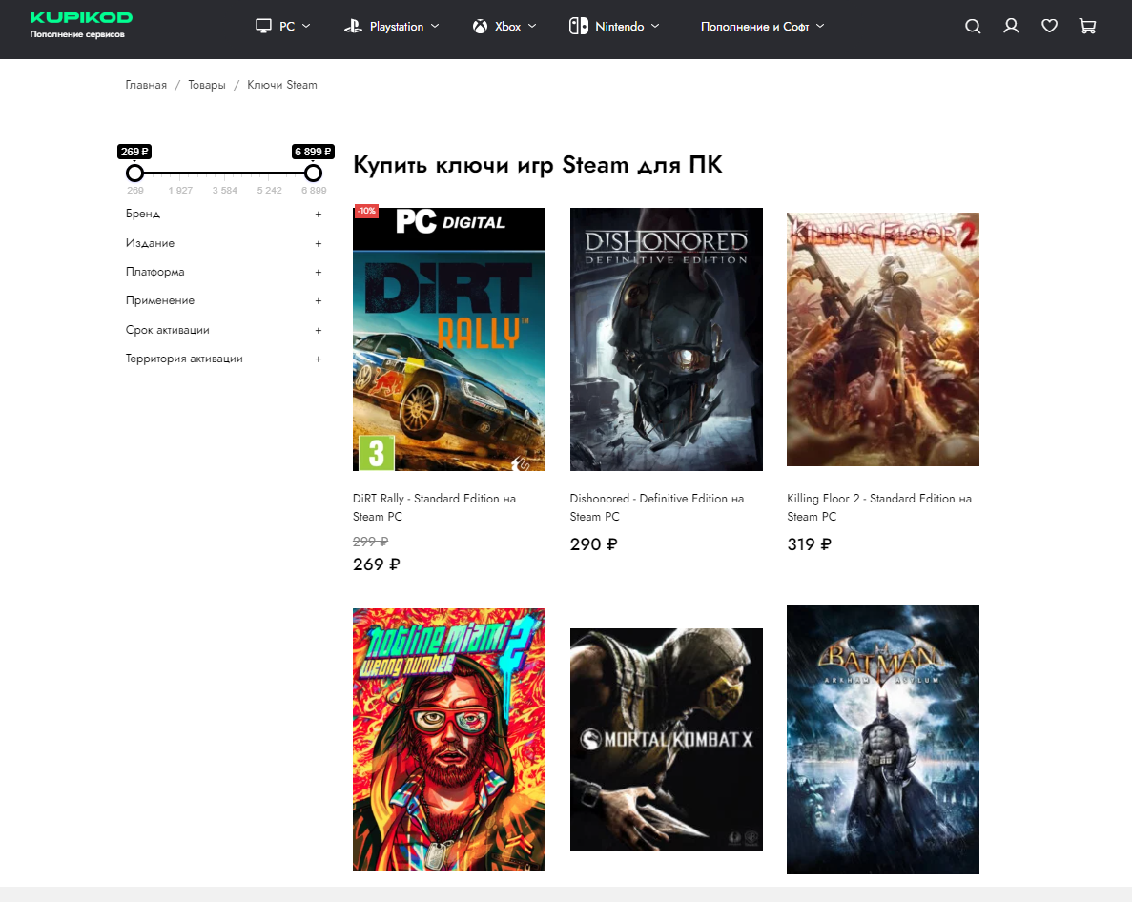Click the Nintendo Switch icon
The image size is (1132, 902).
tap(578, 26)
